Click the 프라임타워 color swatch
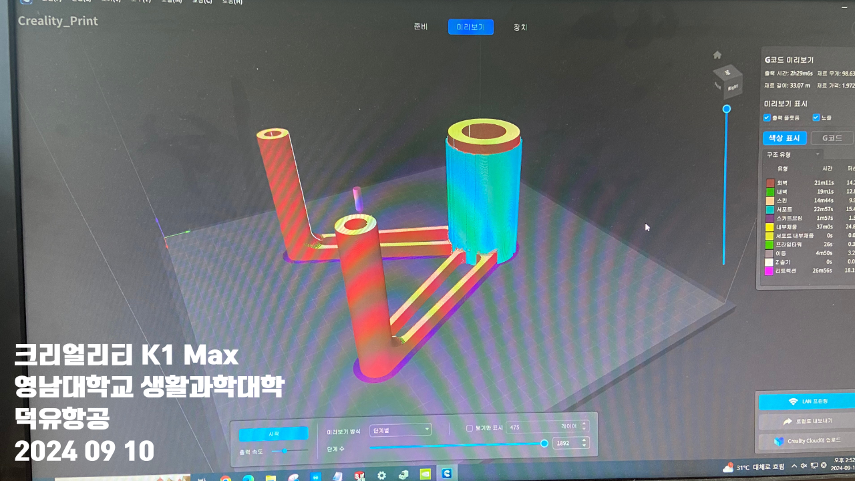The height and width of the screenshot is (481, 855). click(770, 245)
